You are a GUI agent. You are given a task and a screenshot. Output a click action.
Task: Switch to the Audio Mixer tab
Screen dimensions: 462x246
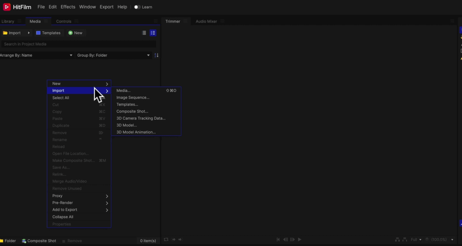206,21
